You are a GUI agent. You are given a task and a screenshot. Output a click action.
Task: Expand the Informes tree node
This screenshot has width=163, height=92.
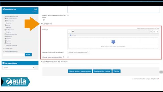click(5, 27)
